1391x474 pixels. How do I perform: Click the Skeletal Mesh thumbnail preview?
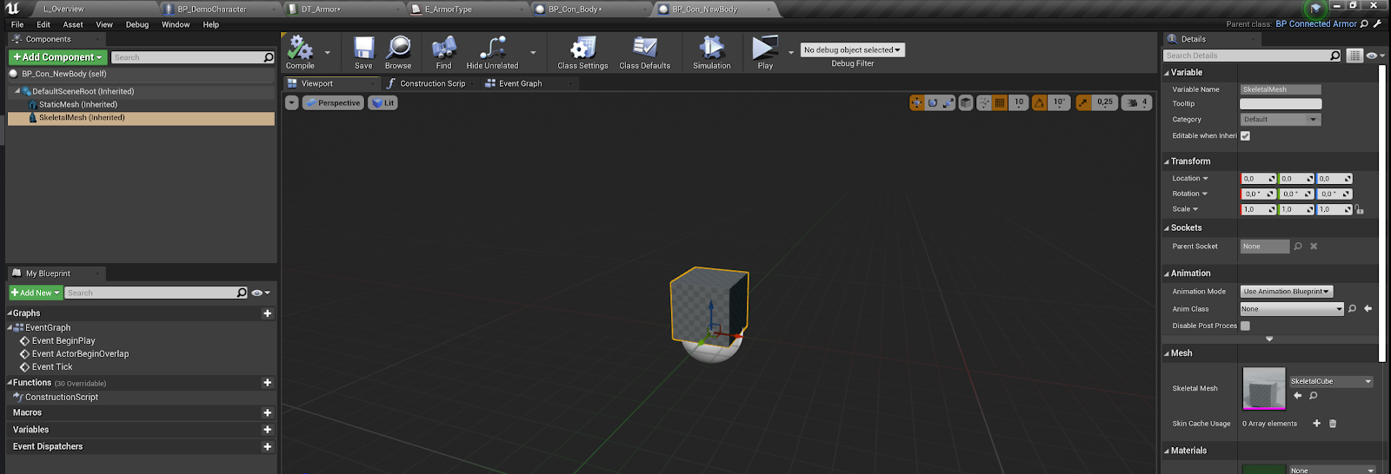1263,388
